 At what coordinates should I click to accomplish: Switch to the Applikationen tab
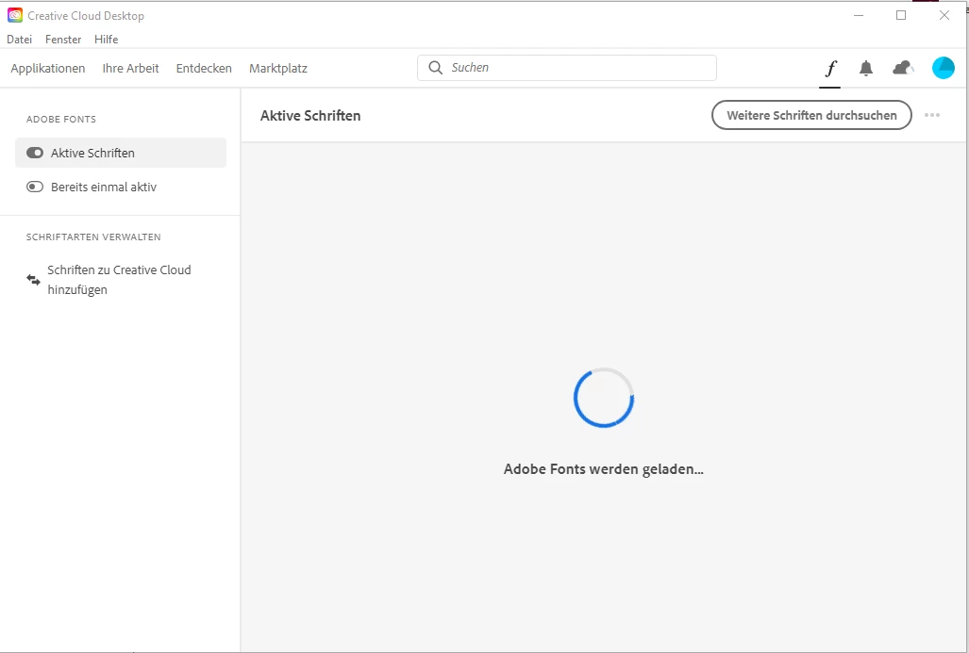[x=47, y=69]
